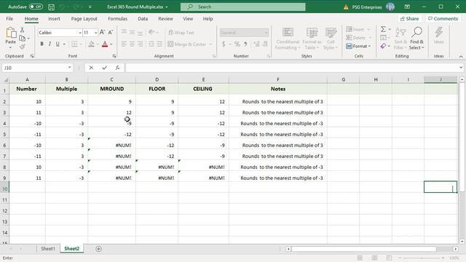Screen dimensions: 466x262
Task: Toggle Italic formatting
Action: [x=50, y=44]
